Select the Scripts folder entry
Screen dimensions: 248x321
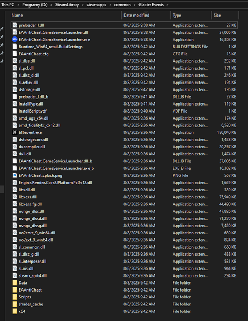pos(124,297)
